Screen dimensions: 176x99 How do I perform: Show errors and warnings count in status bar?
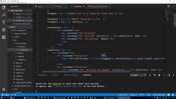5,95
